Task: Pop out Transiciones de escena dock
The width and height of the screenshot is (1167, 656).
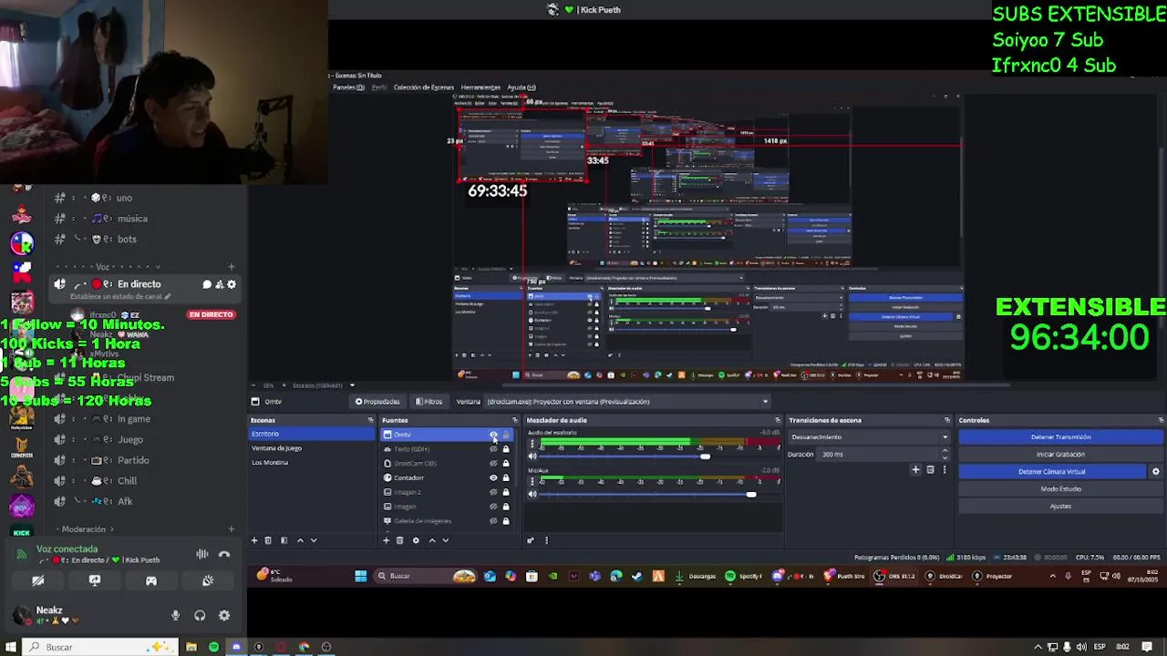Action: (947, 420)
